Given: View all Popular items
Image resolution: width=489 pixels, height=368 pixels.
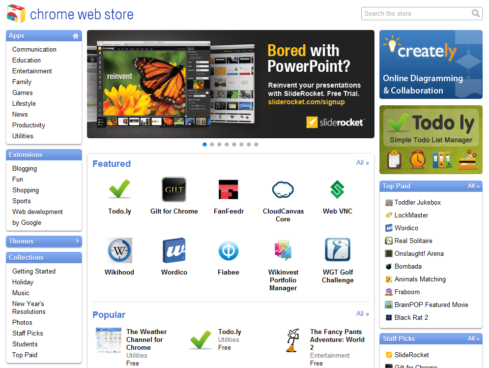Looking at the screenshot, I should click(x=362, y=314).
